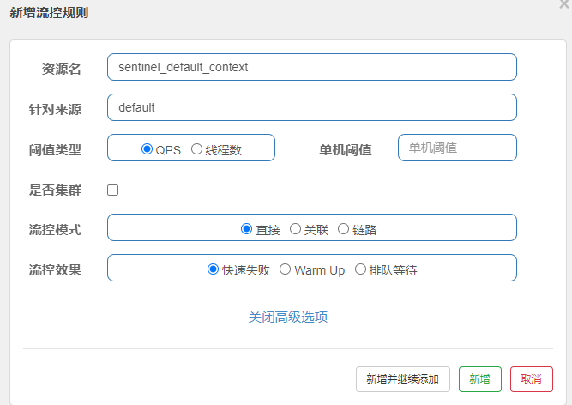This screenshot has height=405, width=572.
Task: Click the 阈值类型 label
Action: click(x=55, y=150)
